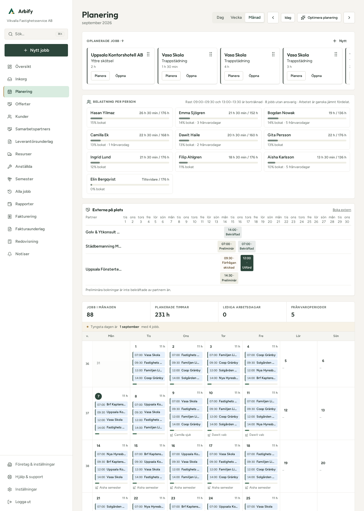Open Samarbetspartners page
Image resolution: width=364 pixels, height=511 pixels.
(x=36, y=129)
